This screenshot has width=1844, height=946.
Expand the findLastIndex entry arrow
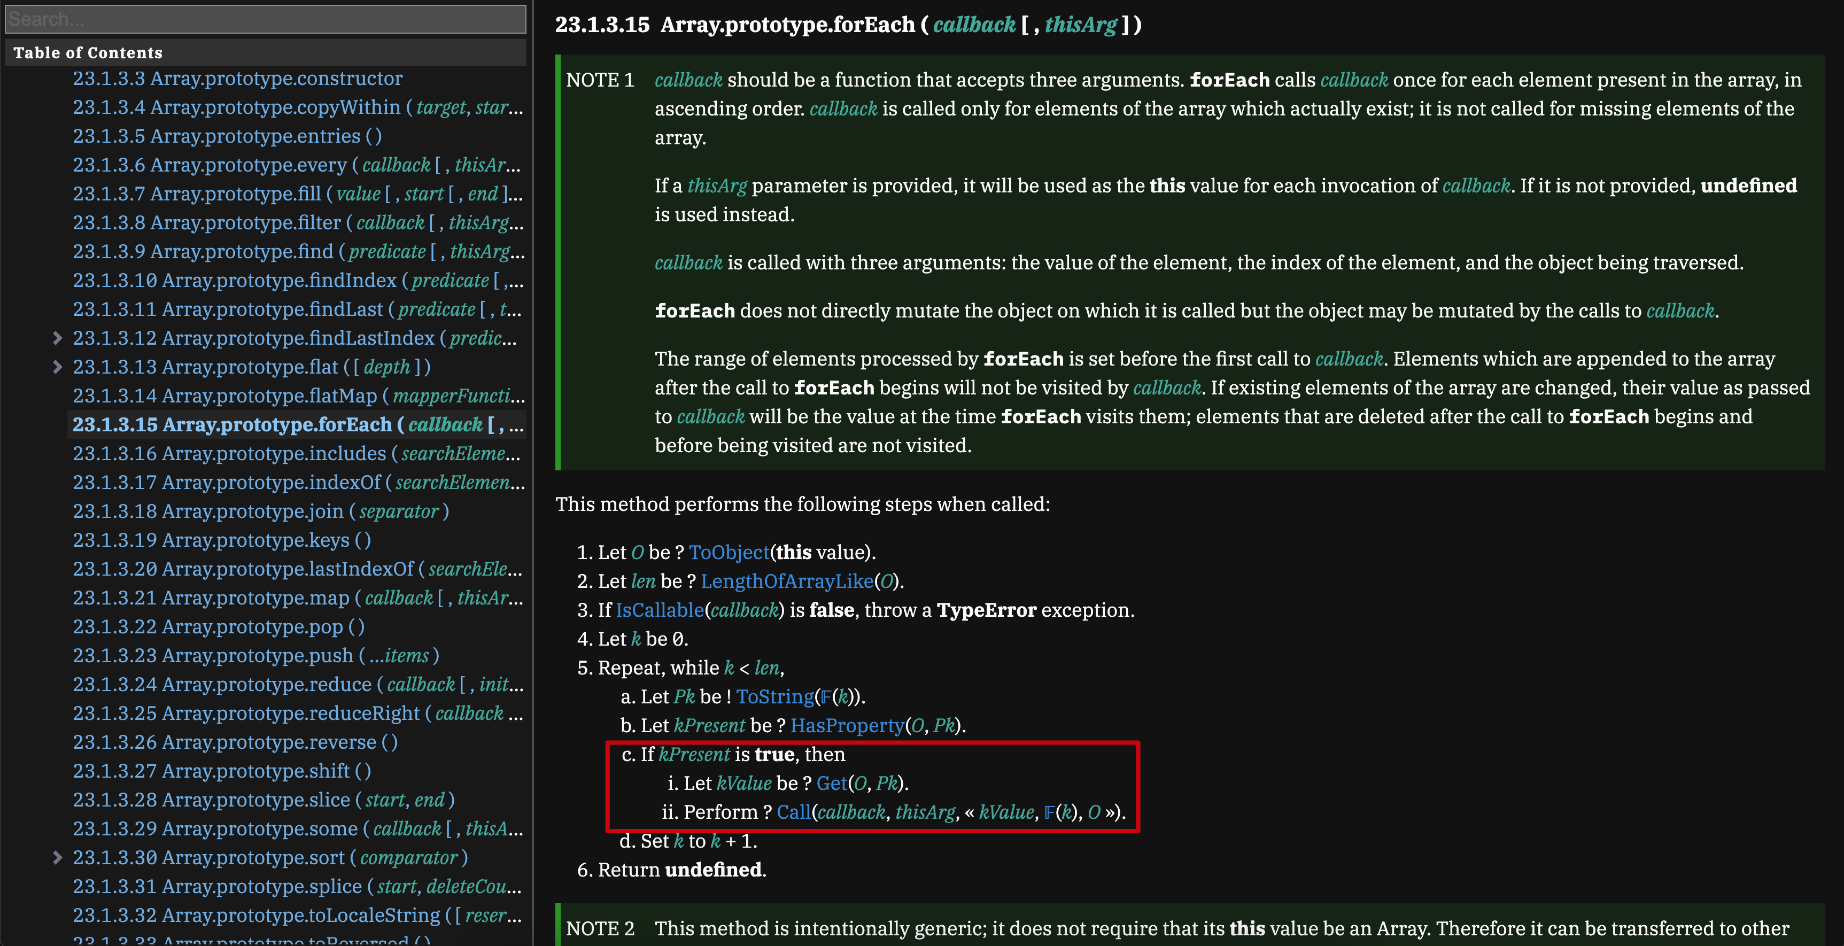click(x=57, y=338)
